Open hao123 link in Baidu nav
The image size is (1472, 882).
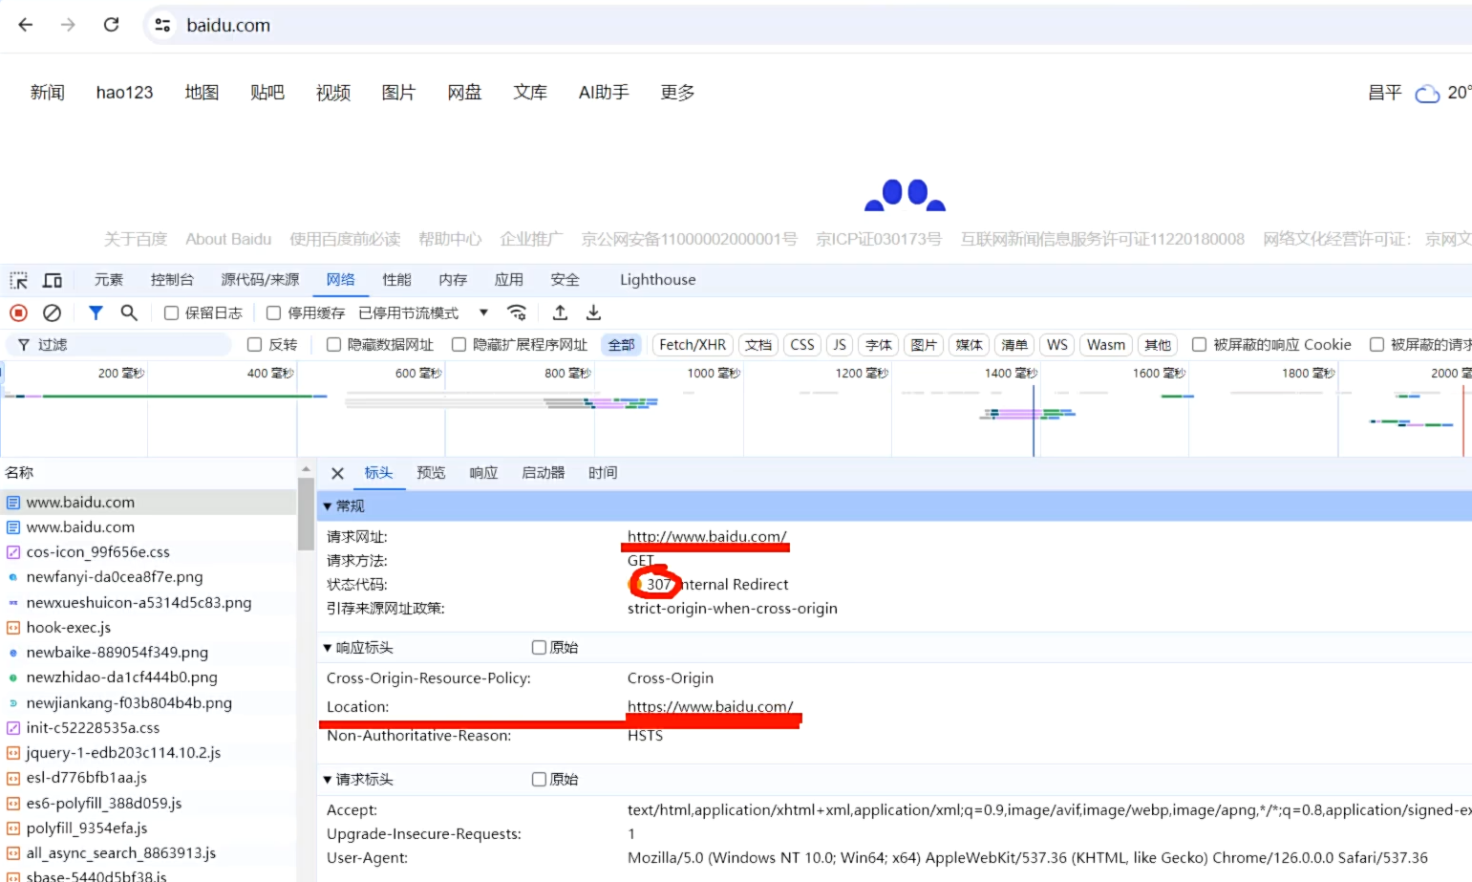[125, 93]
